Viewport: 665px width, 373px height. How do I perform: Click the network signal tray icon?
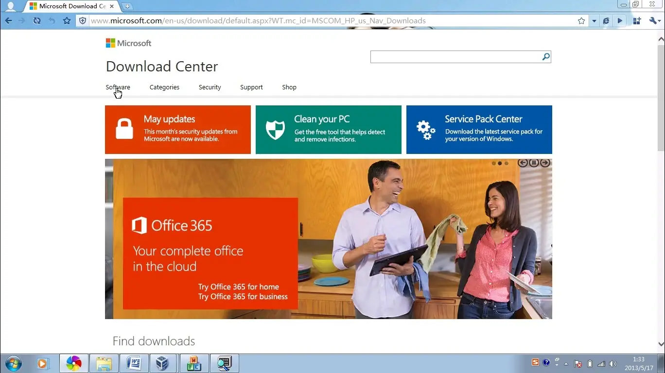[x=601, y=364]
